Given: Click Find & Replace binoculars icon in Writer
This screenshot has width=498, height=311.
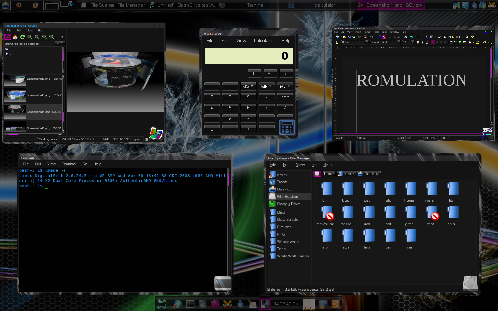Looking at the screenshot, I should [x=445, y=37].
